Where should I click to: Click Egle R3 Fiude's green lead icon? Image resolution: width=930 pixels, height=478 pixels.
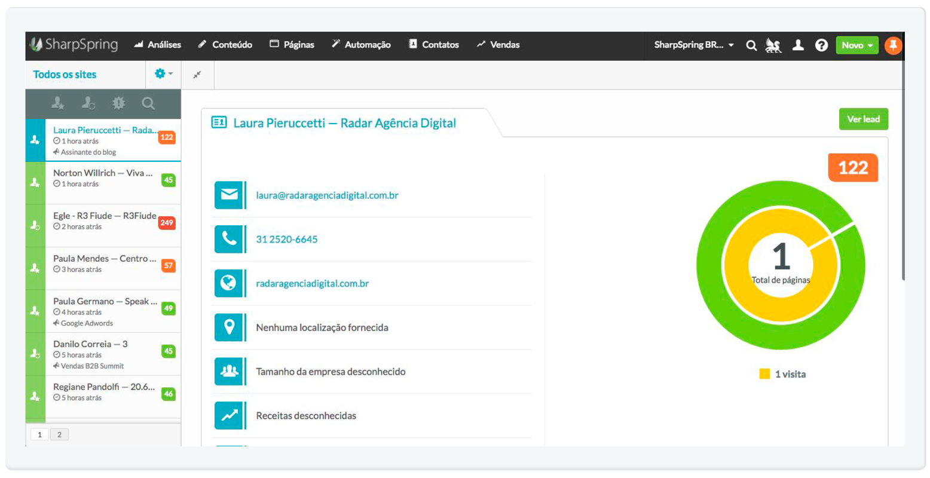(x=35, y=226)
